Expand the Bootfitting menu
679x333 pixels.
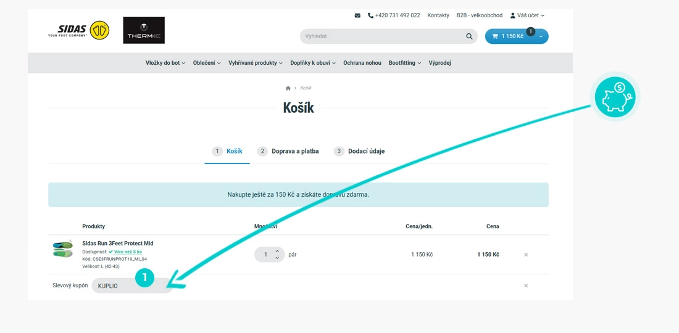405,63
